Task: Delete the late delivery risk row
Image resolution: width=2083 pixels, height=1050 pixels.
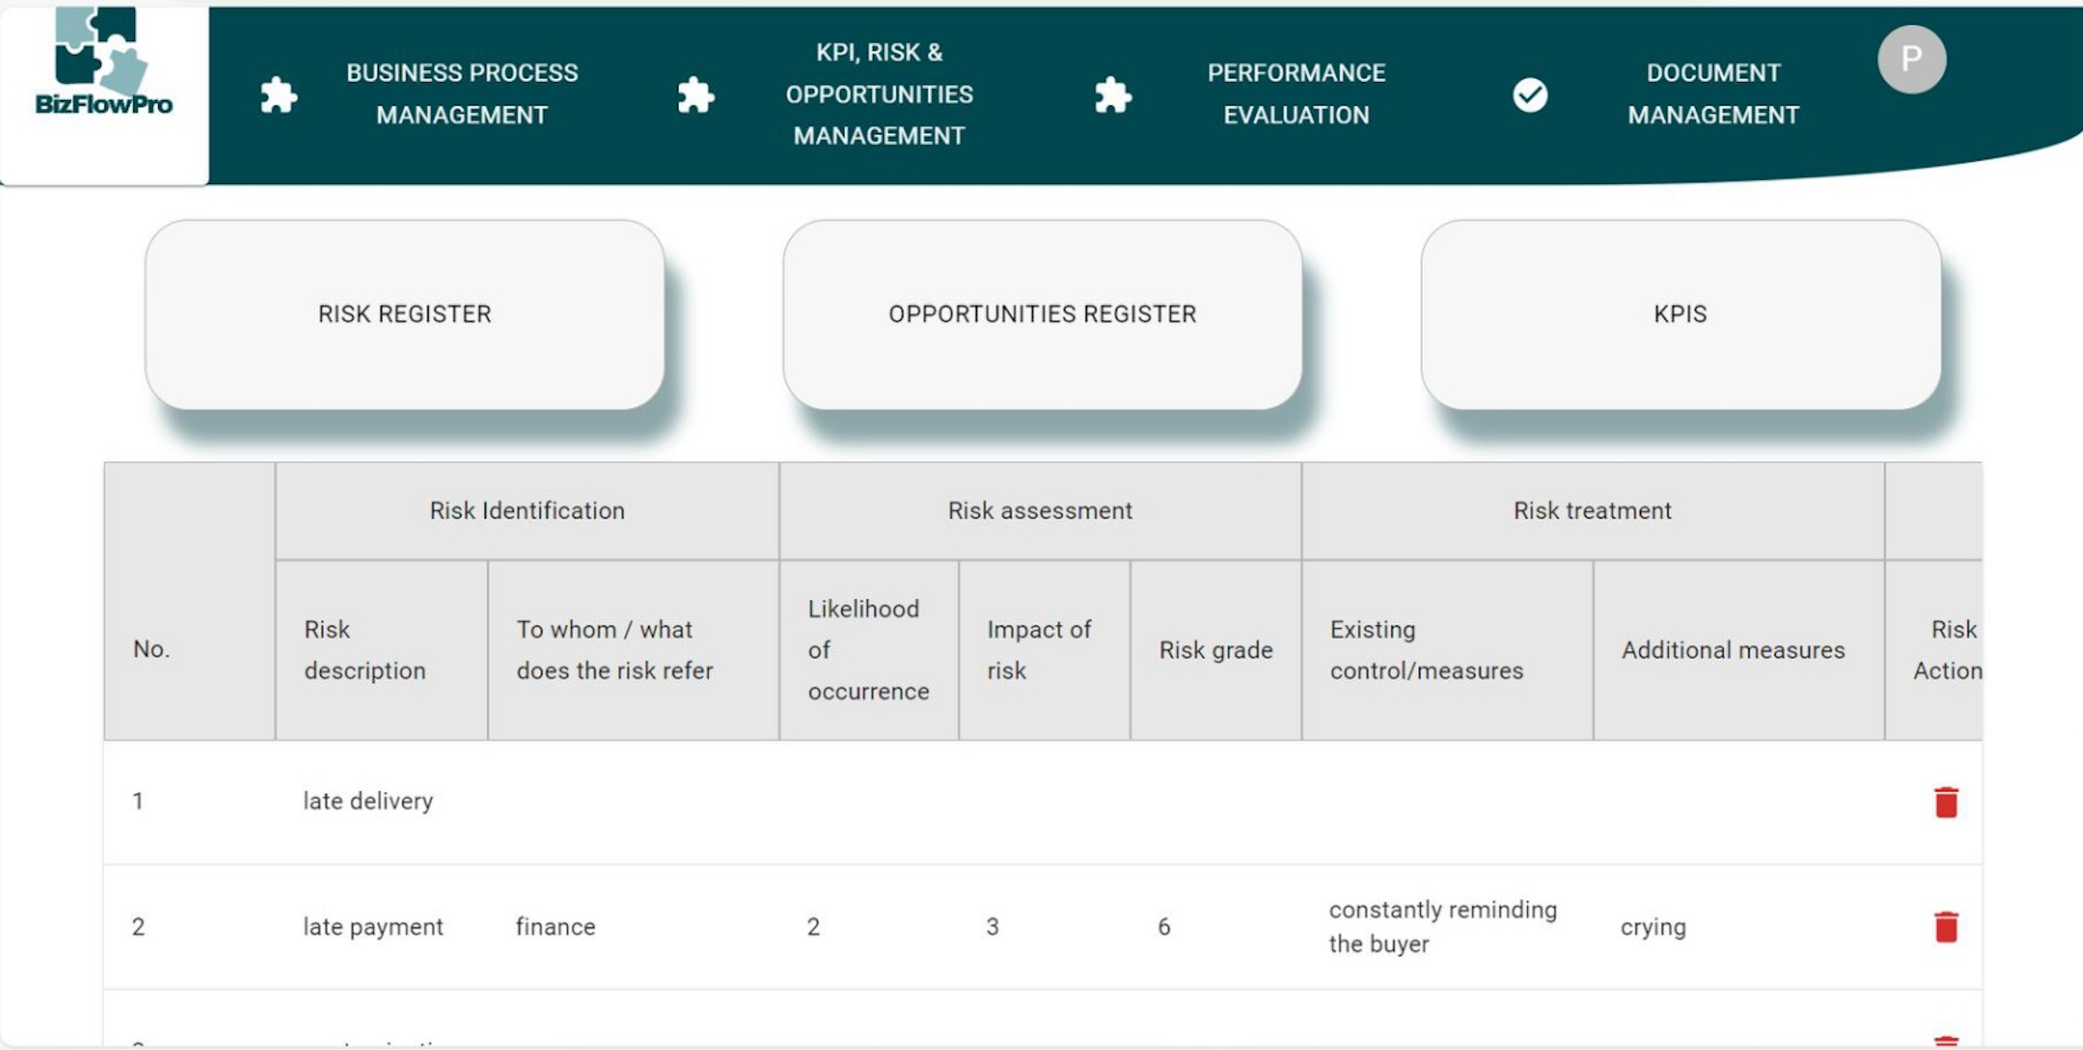Action: point(1947,802)
